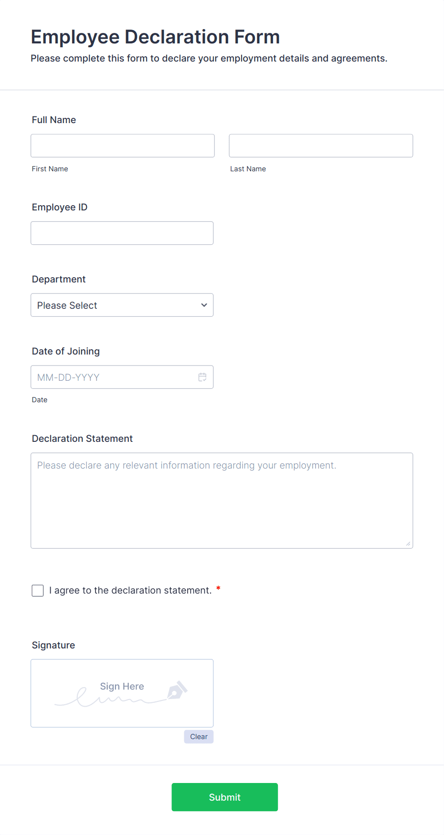
Task: Click the Signature field label
Action: (x=53, y=646)
